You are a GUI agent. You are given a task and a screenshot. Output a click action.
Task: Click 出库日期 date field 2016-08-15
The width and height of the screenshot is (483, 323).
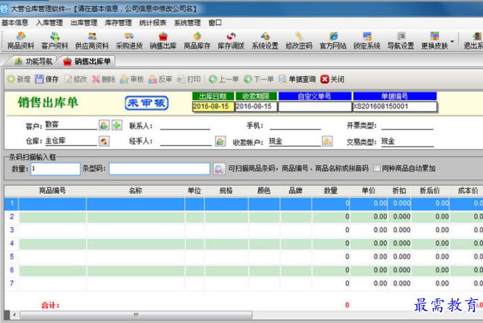click(213, 106)
